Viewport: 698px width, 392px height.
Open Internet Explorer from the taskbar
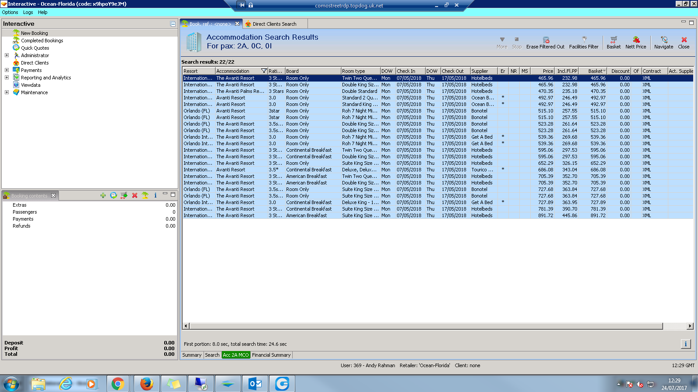point(66,384)
